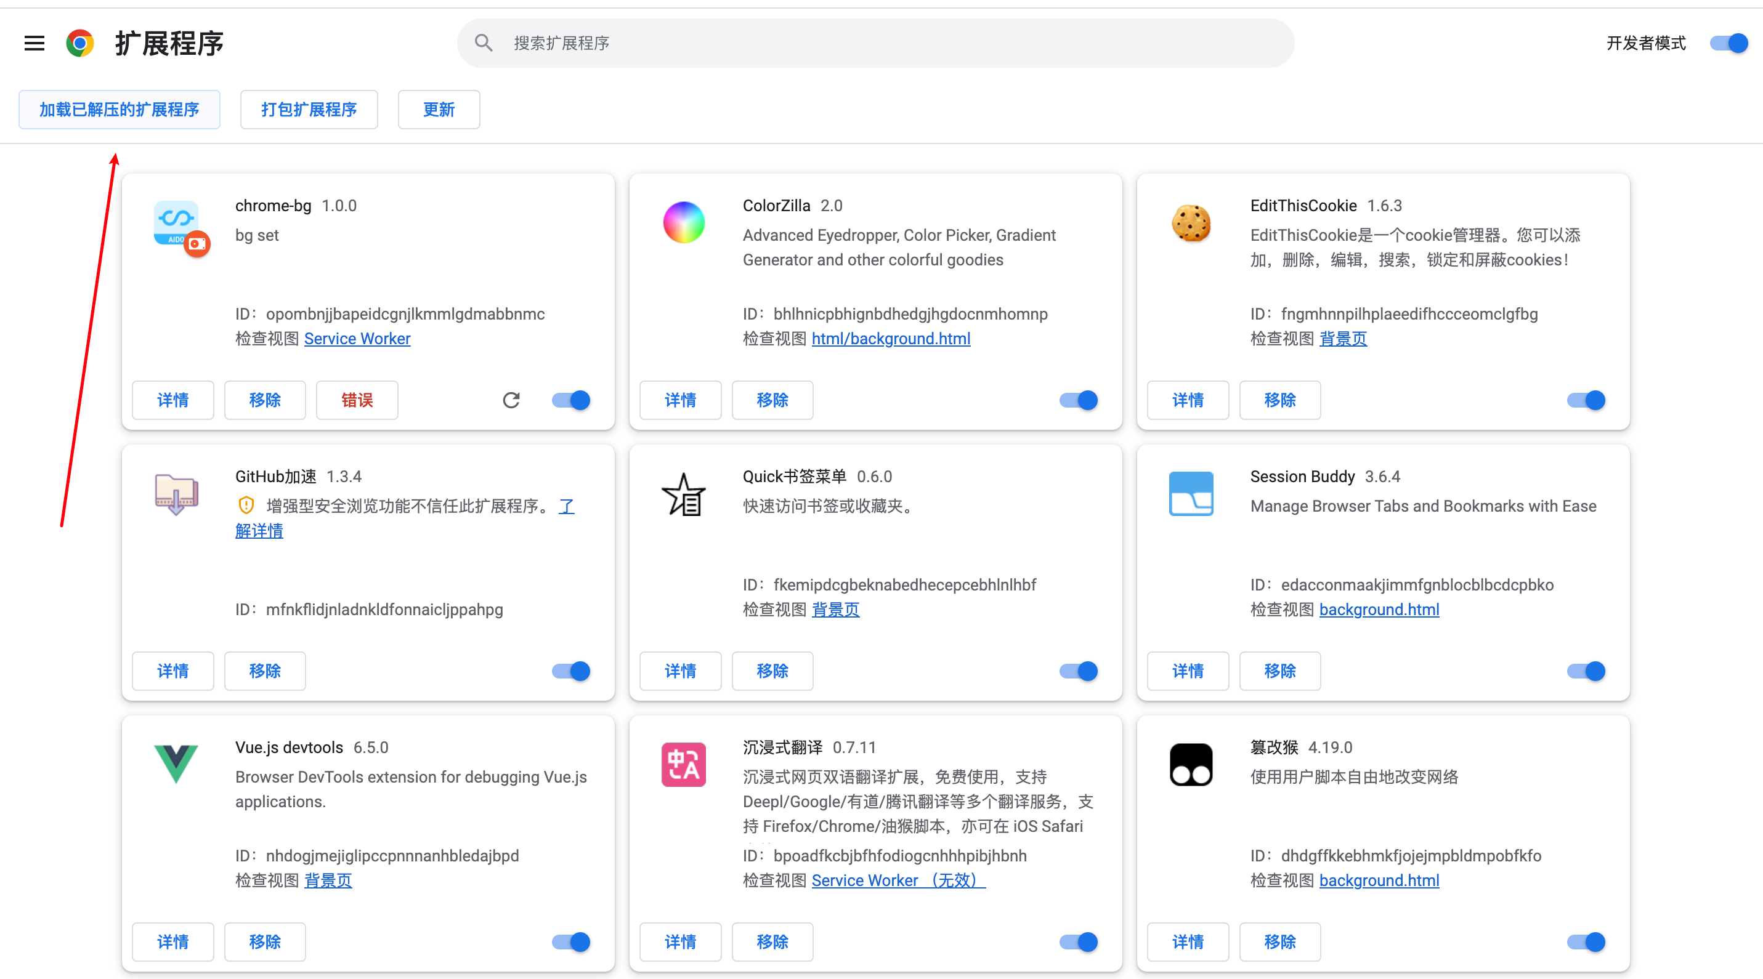Open Vue.js devtools 背景页 link
The height and width of the screenshot is (979, 1763).
point(328,880)
